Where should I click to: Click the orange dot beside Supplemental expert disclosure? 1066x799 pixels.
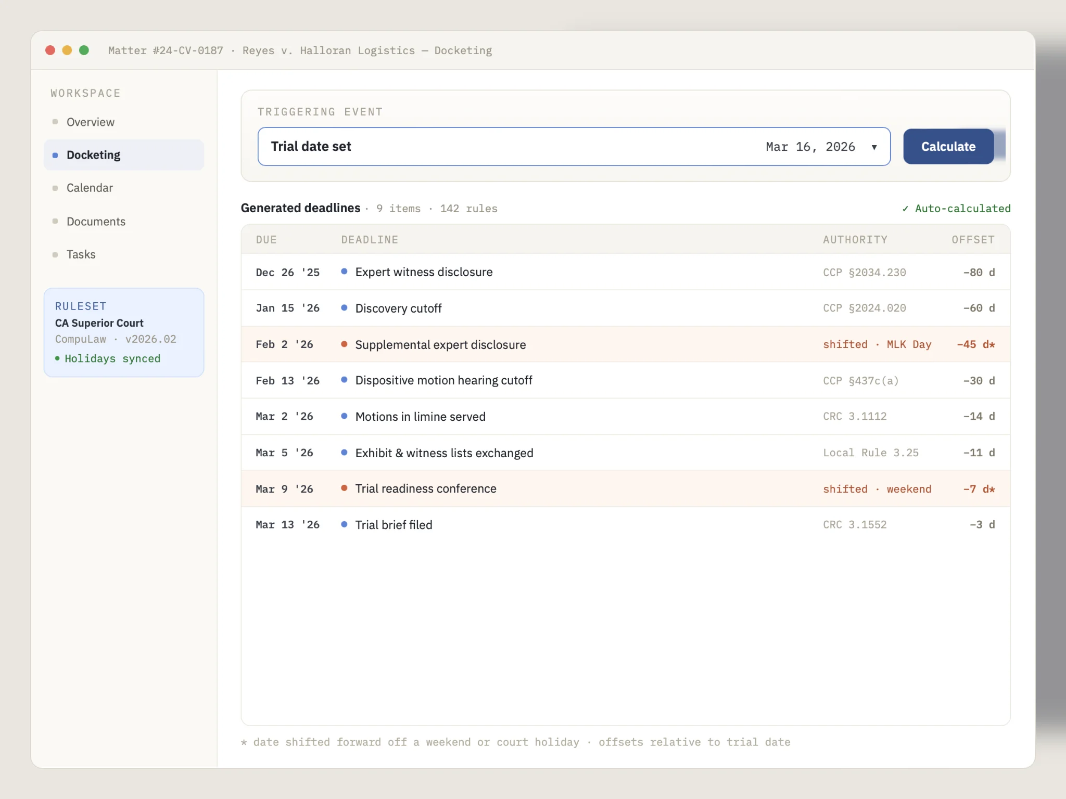344,344
